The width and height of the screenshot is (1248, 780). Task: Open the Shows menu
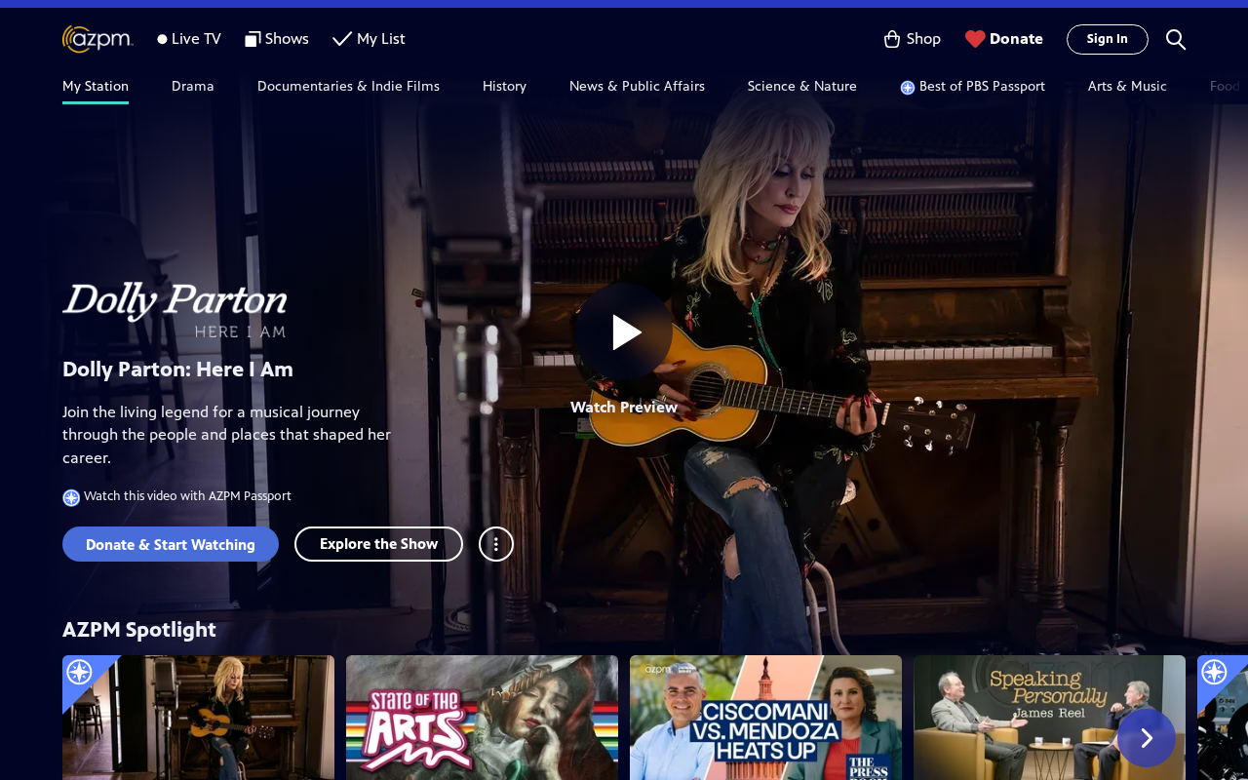[x=277, y=39]
